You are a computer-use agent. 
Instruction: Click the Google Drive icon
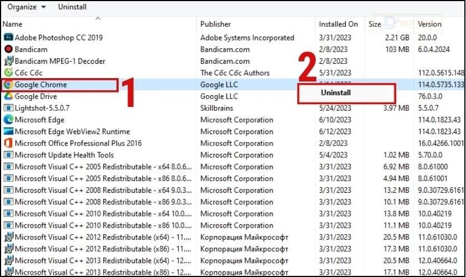pos(8,96)
